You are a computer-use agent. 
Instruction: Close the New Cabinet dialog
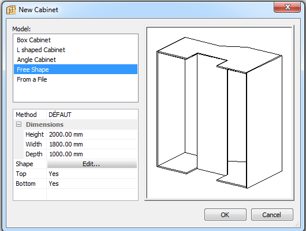[287, 8]
